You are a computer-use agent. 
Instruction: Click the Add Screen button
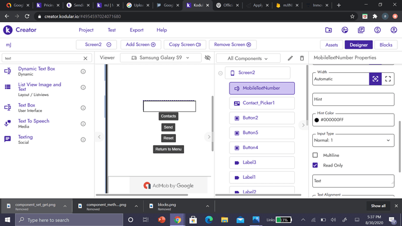[140, 45]
